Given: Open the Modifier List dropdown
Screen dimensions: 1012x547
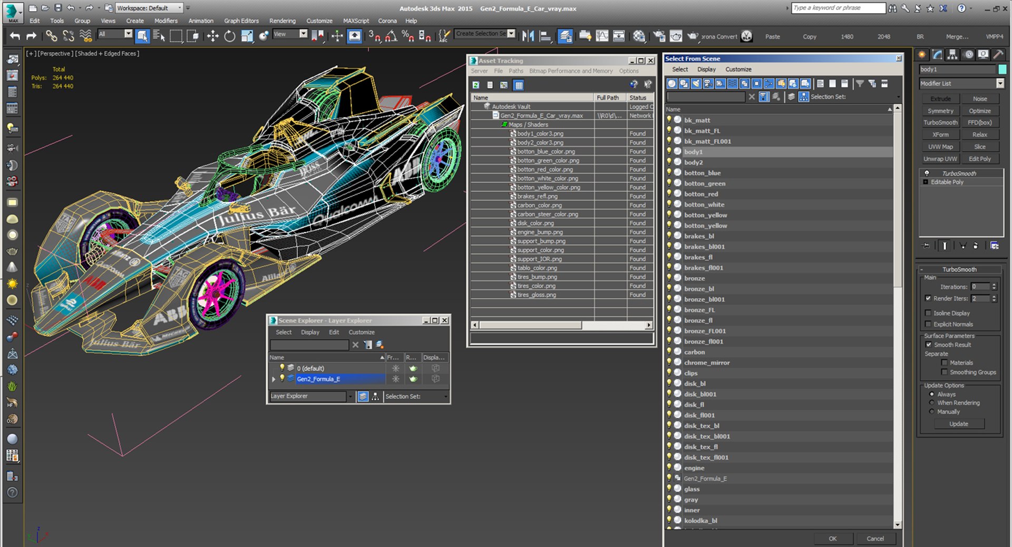Looking at the screenshot, I should [962, 83].
